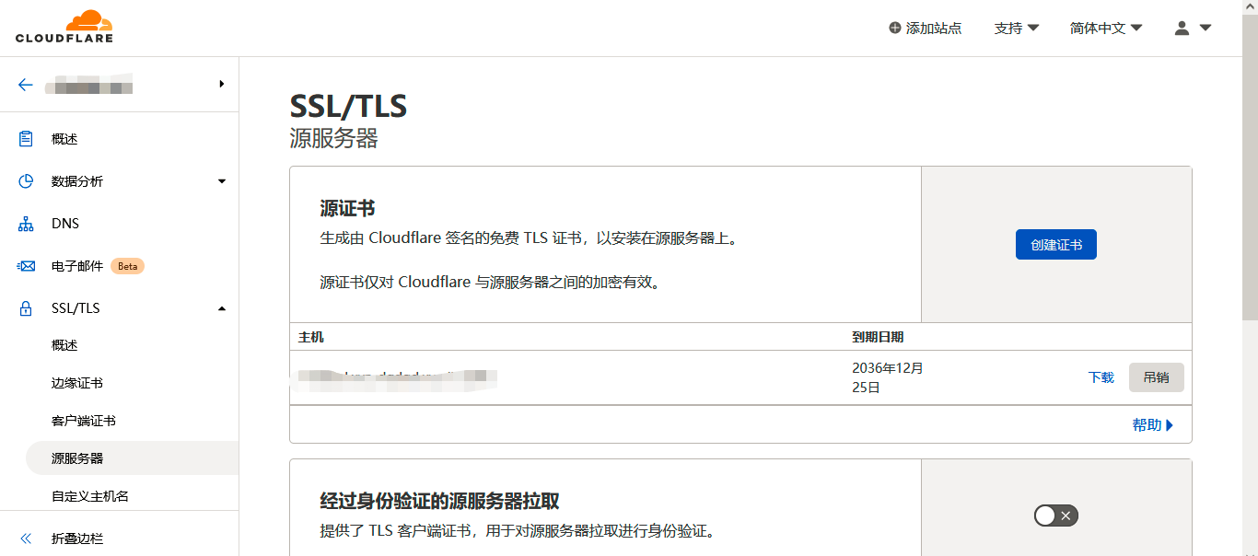Click the DNS network icon
The height and width of the screenshot is (556, 1258).
click(27, 224)
